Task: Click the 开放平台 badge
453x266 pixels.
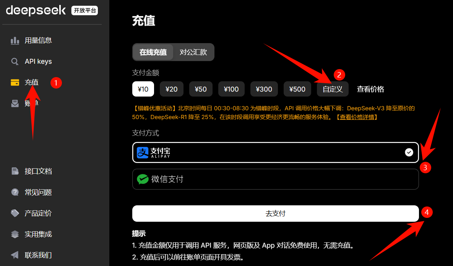Action: 84,10
